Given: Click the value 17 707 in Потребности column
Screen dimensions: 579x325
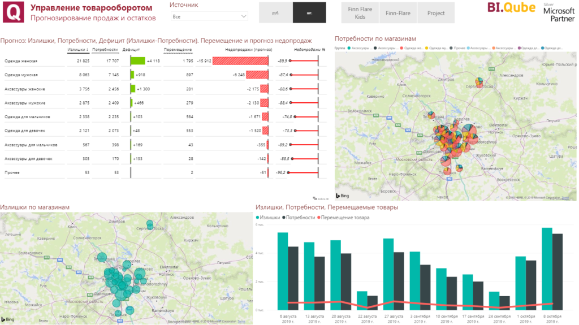Looking at the screenshot, I should (113, 61).
